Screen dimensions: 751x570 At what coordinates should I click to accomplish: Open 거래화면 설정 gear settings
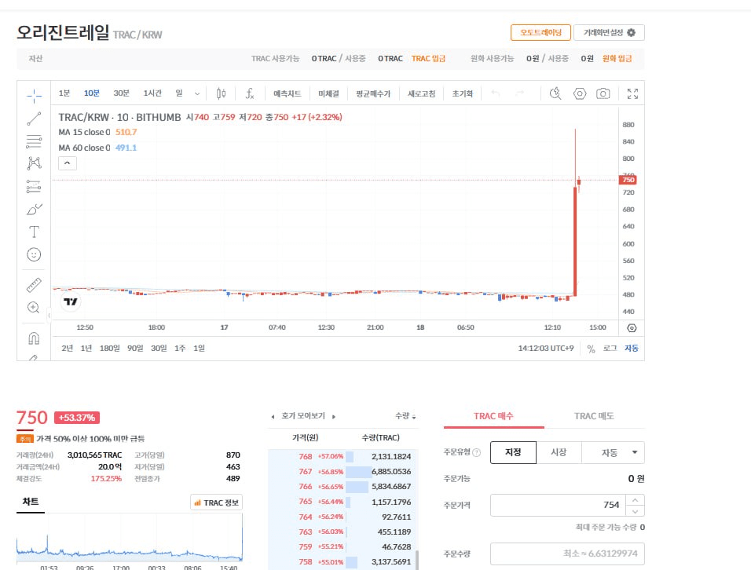(x=610, y=32)
